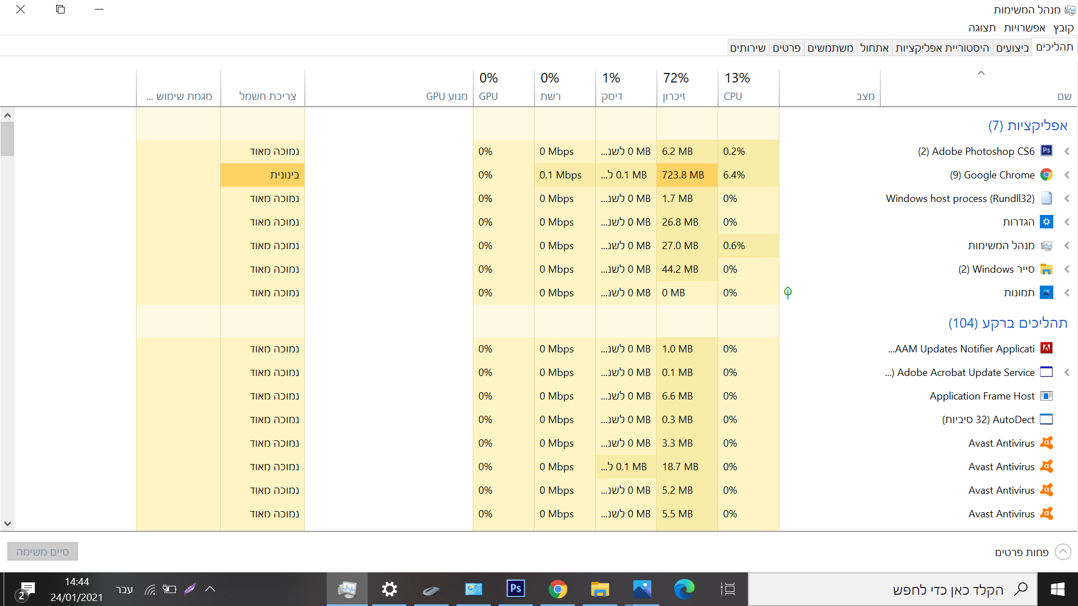1078x606 pixels.
Task: Click the Avast Antivirus icon with 18.7 MB
Action: (1047, 466)
